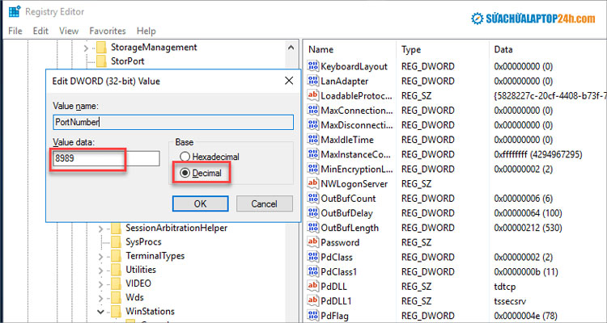Click the Password string value icon
The height and width of the screenshot is (323, 607).
point(312,242)
